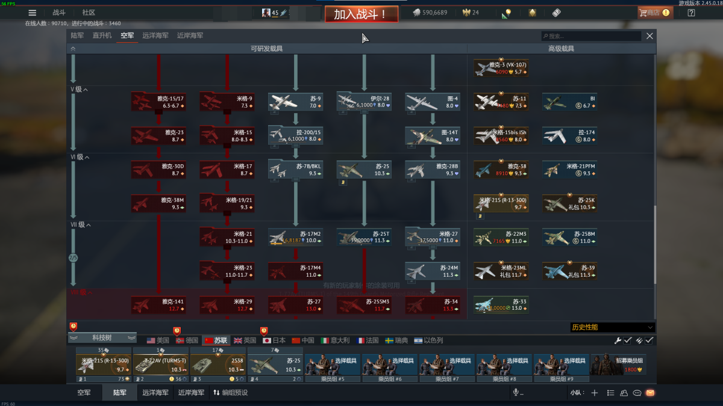Click 招募乘员组 to recruit a crew
Image resolution: width=723 pixels, height=406 pixels.
click(x=619, y=364)
